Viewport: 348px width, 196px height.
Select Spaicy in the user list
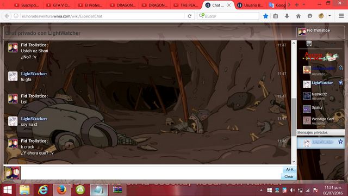pyautogui.click(x=317, y=108)
